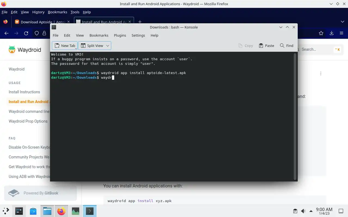The image size is (348, 217).
Task: Click Firefox Forward arrow
Action: pyautogui.click(x=16, y=33)
